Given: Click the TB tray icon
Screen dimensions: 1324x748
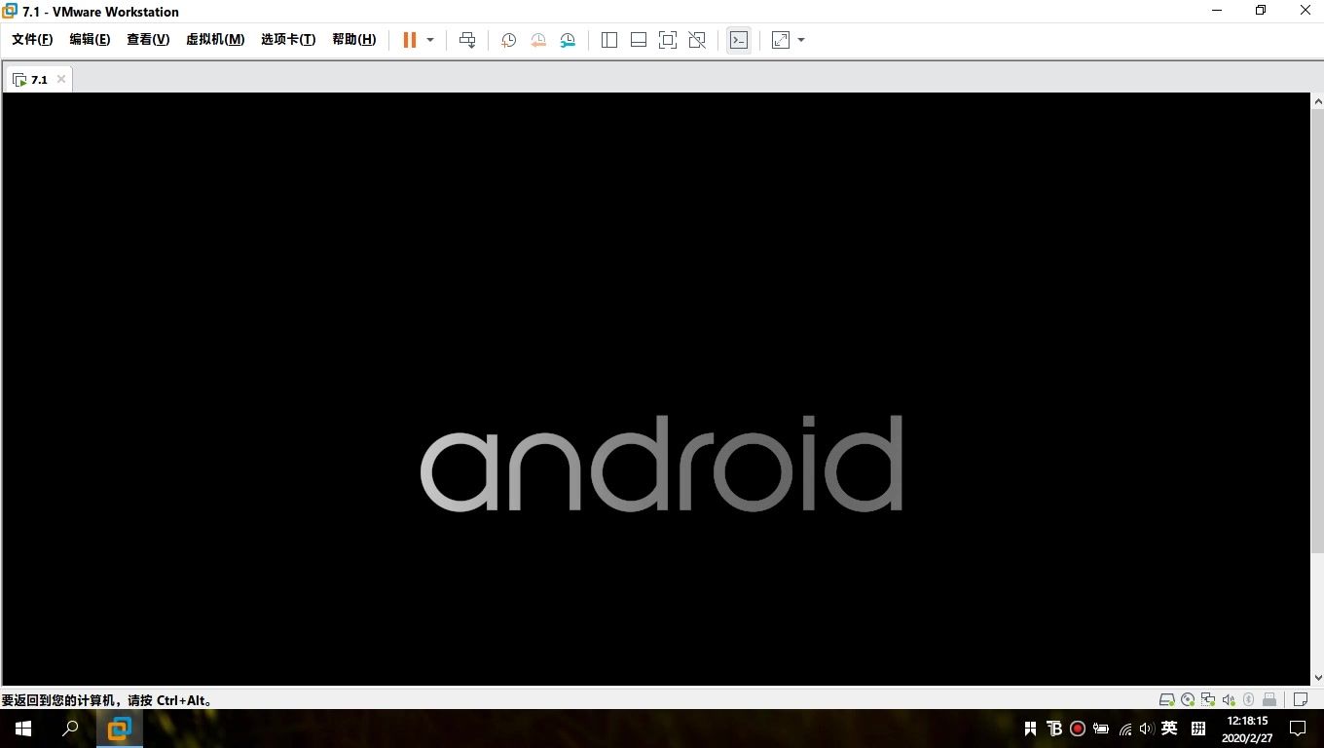Looking at the screenshot, I should [1054, 729].
